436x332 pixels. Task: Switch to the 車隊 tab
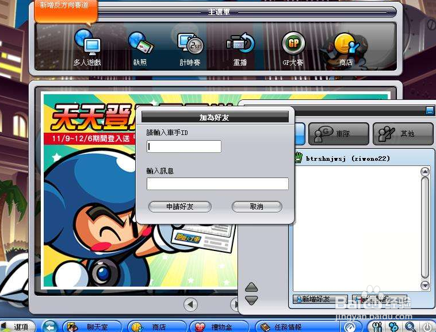[x=339, y=134]
